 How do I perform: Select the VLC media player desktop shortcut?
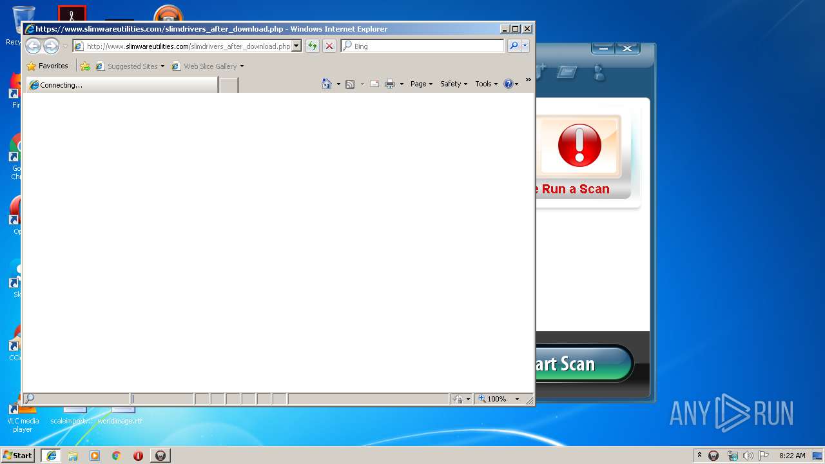pos(23,416)
